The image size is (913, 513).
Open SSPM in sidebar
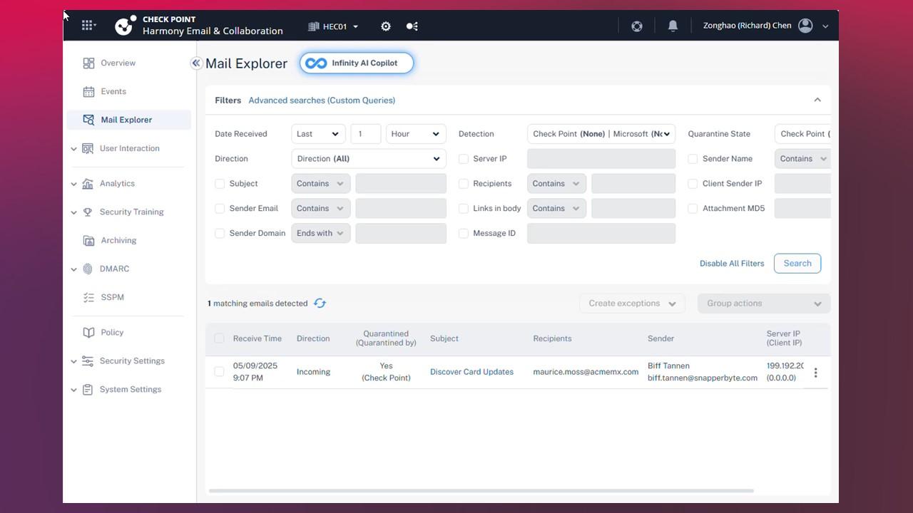click(x=112, y=297)
